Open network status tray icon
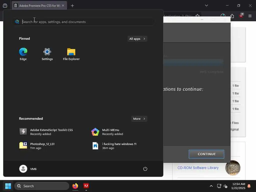This screenshot has width=256, height=192. pyautogui.click(x=219, y=186)
